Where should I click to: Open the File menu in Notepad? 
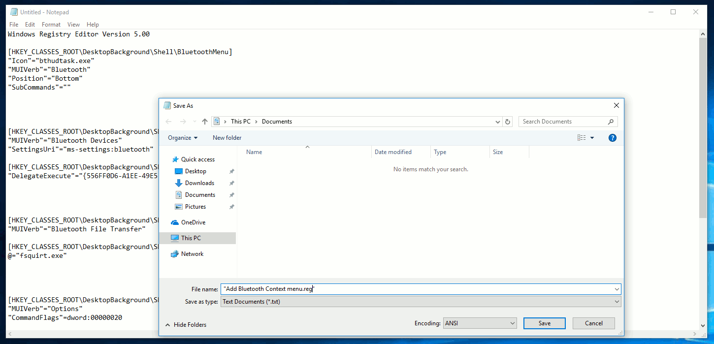[14, 25]
